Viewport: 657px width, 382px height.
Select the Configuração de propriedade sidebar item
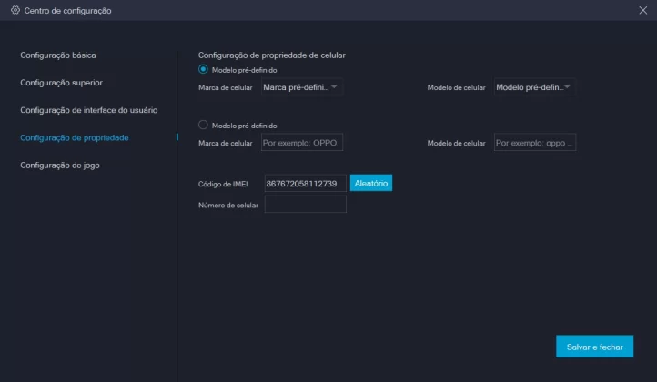click(75, 137)
